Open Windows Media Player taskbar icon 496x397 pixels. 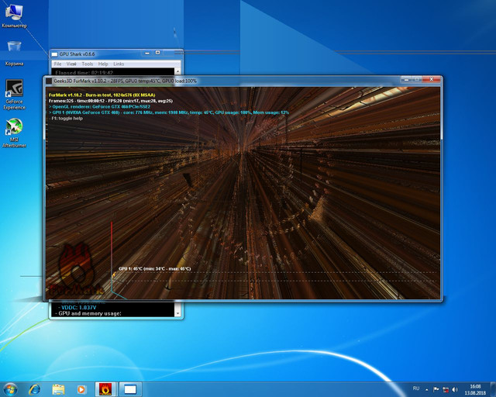pyautogui.click(x=81, y=389)
